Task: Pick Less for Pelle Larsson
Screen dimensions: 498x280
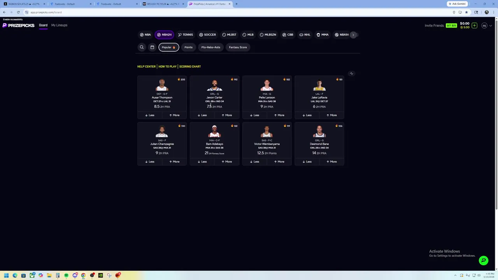Action: coord(254,115)
